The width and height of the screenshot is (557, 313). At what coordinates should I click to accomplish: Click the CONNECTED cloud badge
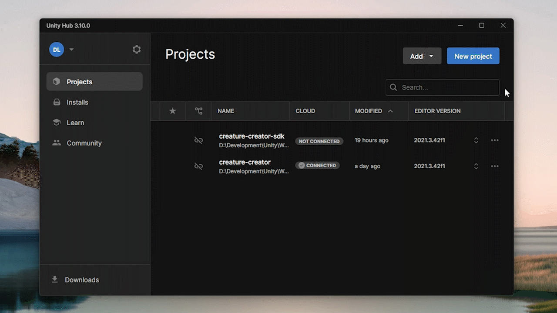(317, 166)
